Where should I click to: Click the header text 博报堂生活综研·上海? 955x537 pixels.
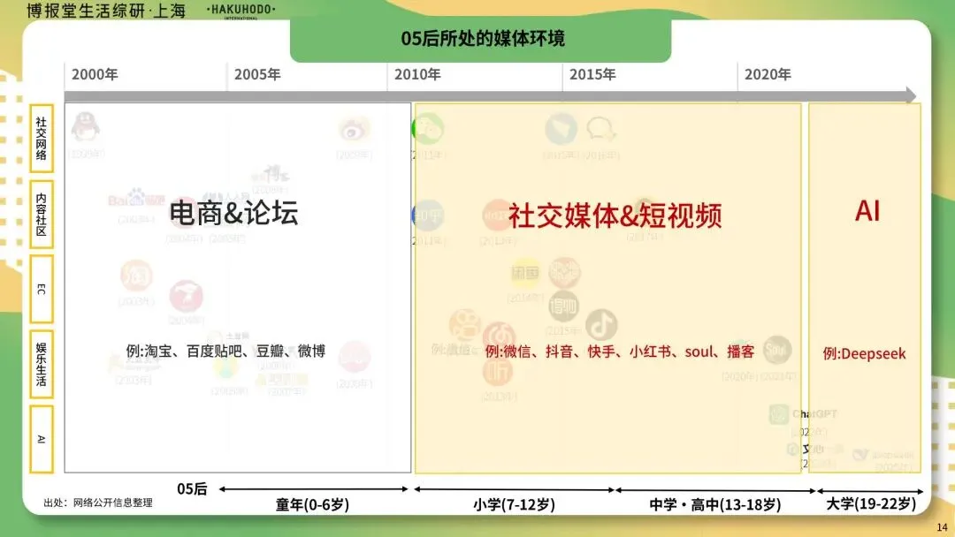point(106,11)
